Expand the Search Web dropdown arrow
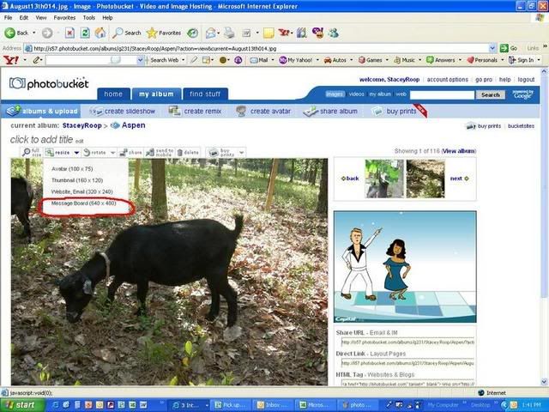The height and width of the screenshot is (412, 549). coord(183,60)
